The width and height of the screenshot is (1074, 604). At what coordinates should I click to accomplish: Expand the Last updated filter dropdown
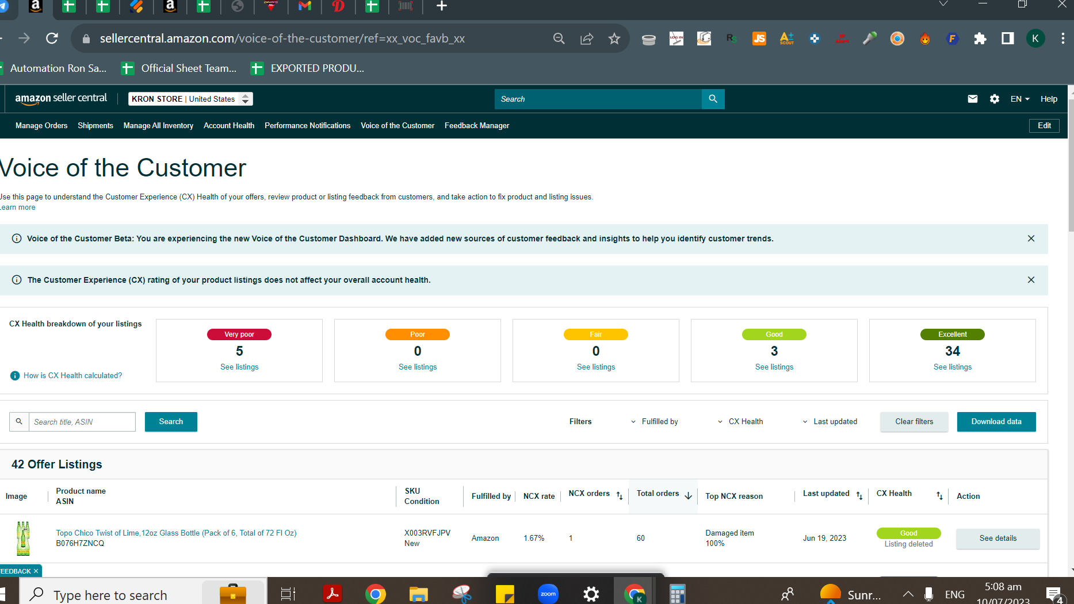click(830, 422)
